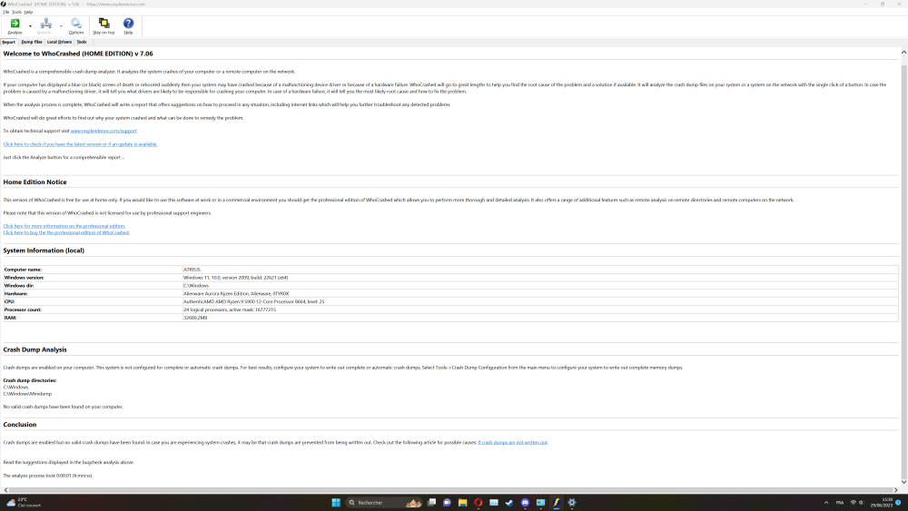Open the blue notification badge in tray
This screenshot has height=511, width=908.
click(898, 502)
